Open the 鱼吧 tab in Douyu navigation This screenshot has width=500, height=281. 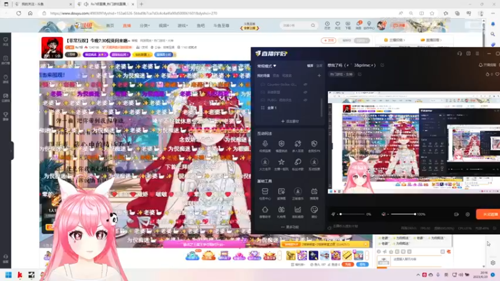[x=201, y=26]
